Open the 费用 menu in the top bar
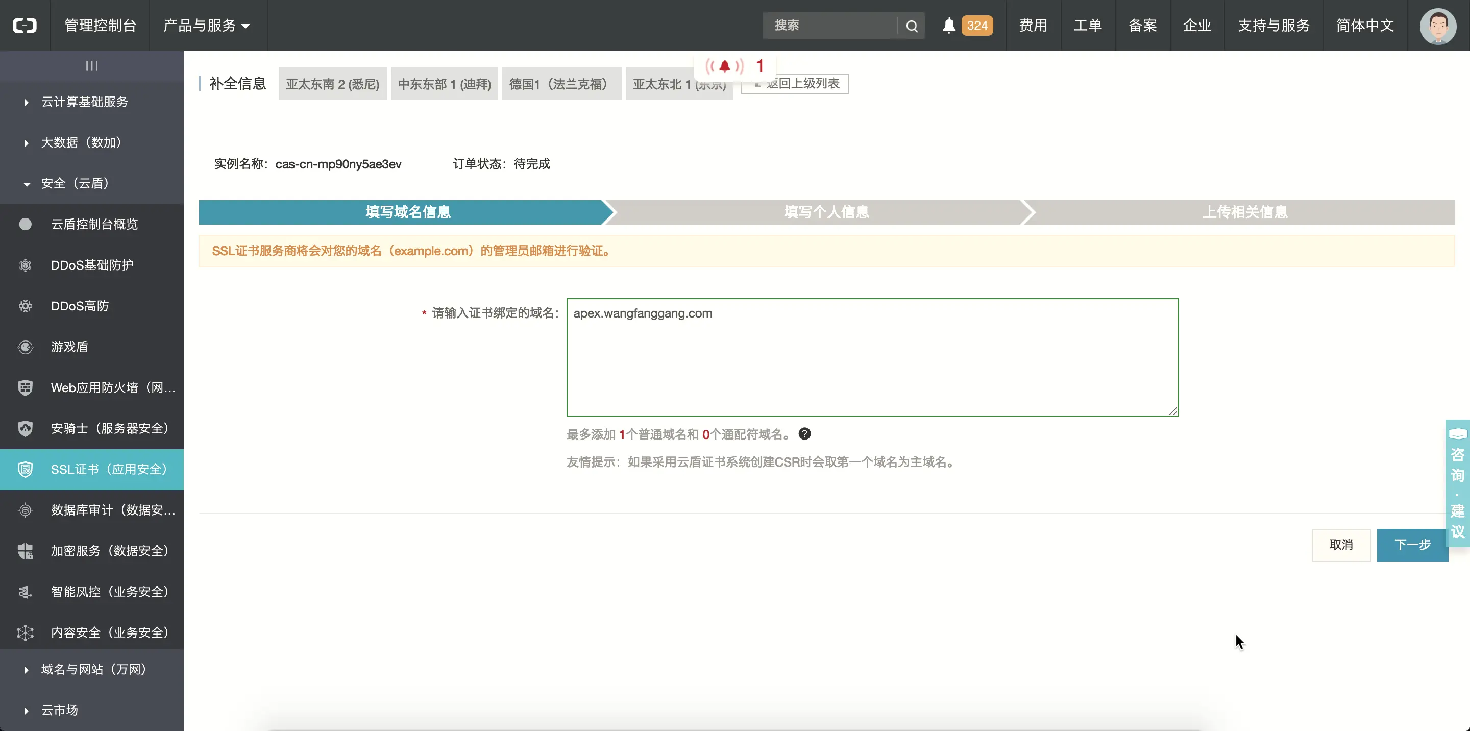This screenshot has width=1470, height=731. 1033,26
